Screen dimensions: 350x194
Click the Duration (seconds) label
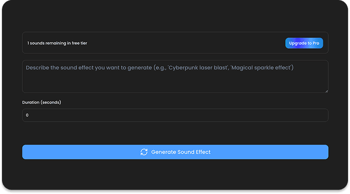coord(42,102)
